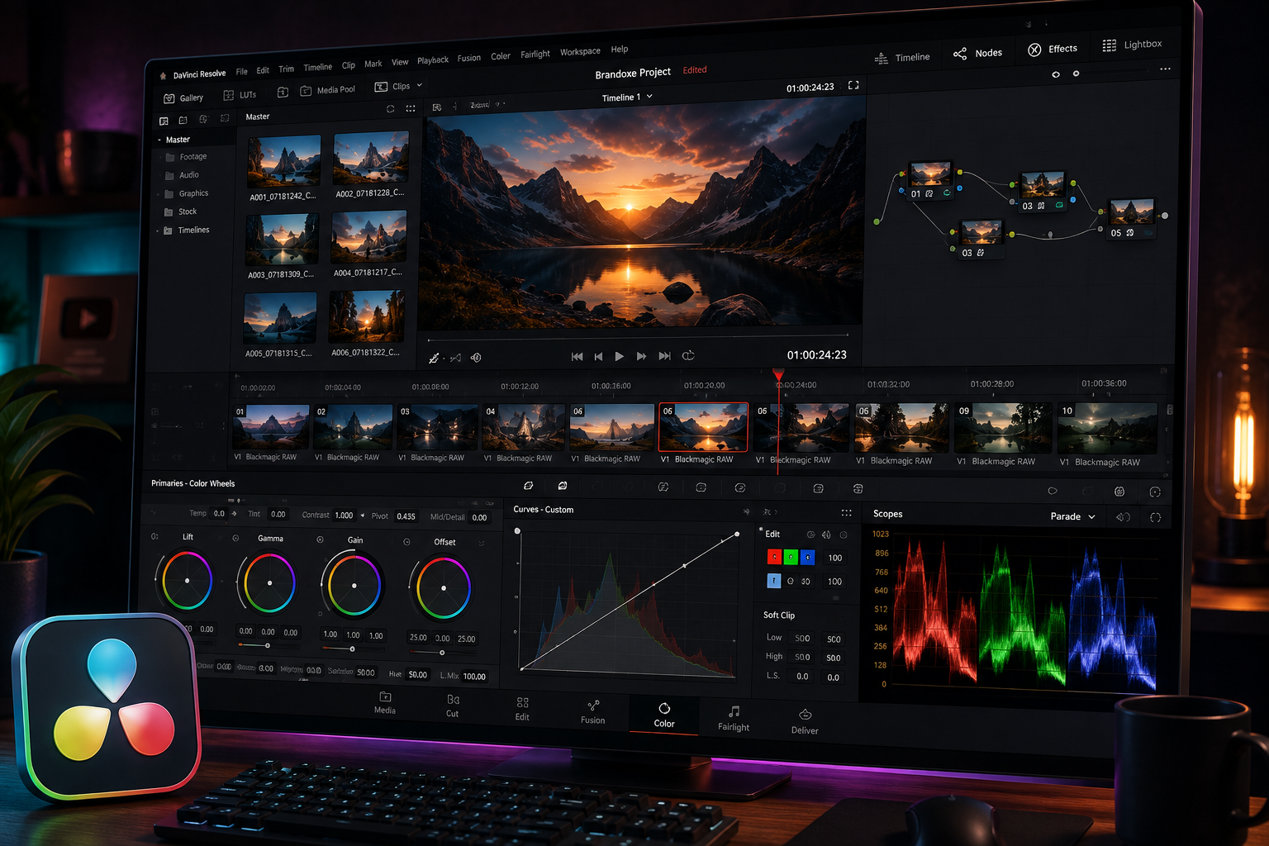Open the Playback menu

point(433,60)
